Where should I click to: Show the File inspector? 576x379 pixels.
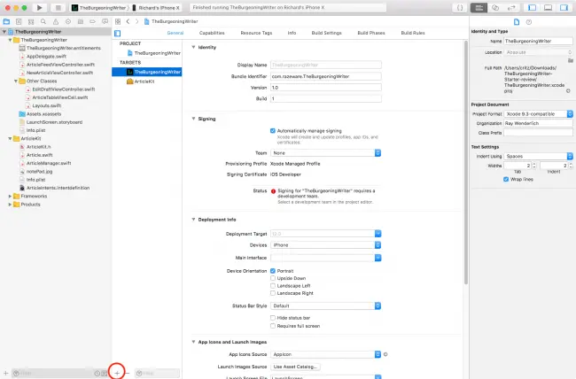tap(517, 22)
